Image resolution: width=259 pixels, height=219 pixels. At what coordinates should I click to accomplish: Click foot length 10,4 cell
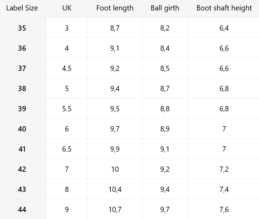[115, 189]
